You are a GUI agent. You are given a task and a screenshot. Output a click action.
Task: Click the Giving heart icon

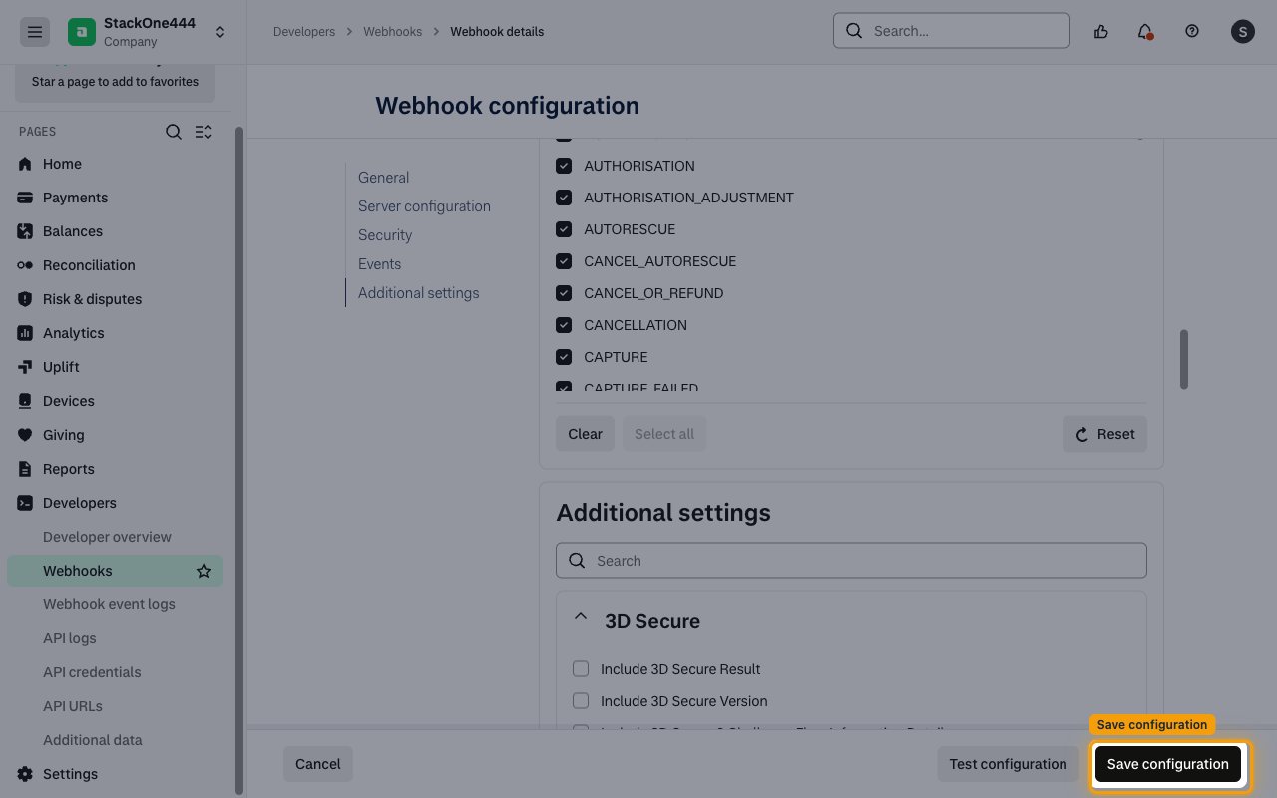(x=25, y=435)
